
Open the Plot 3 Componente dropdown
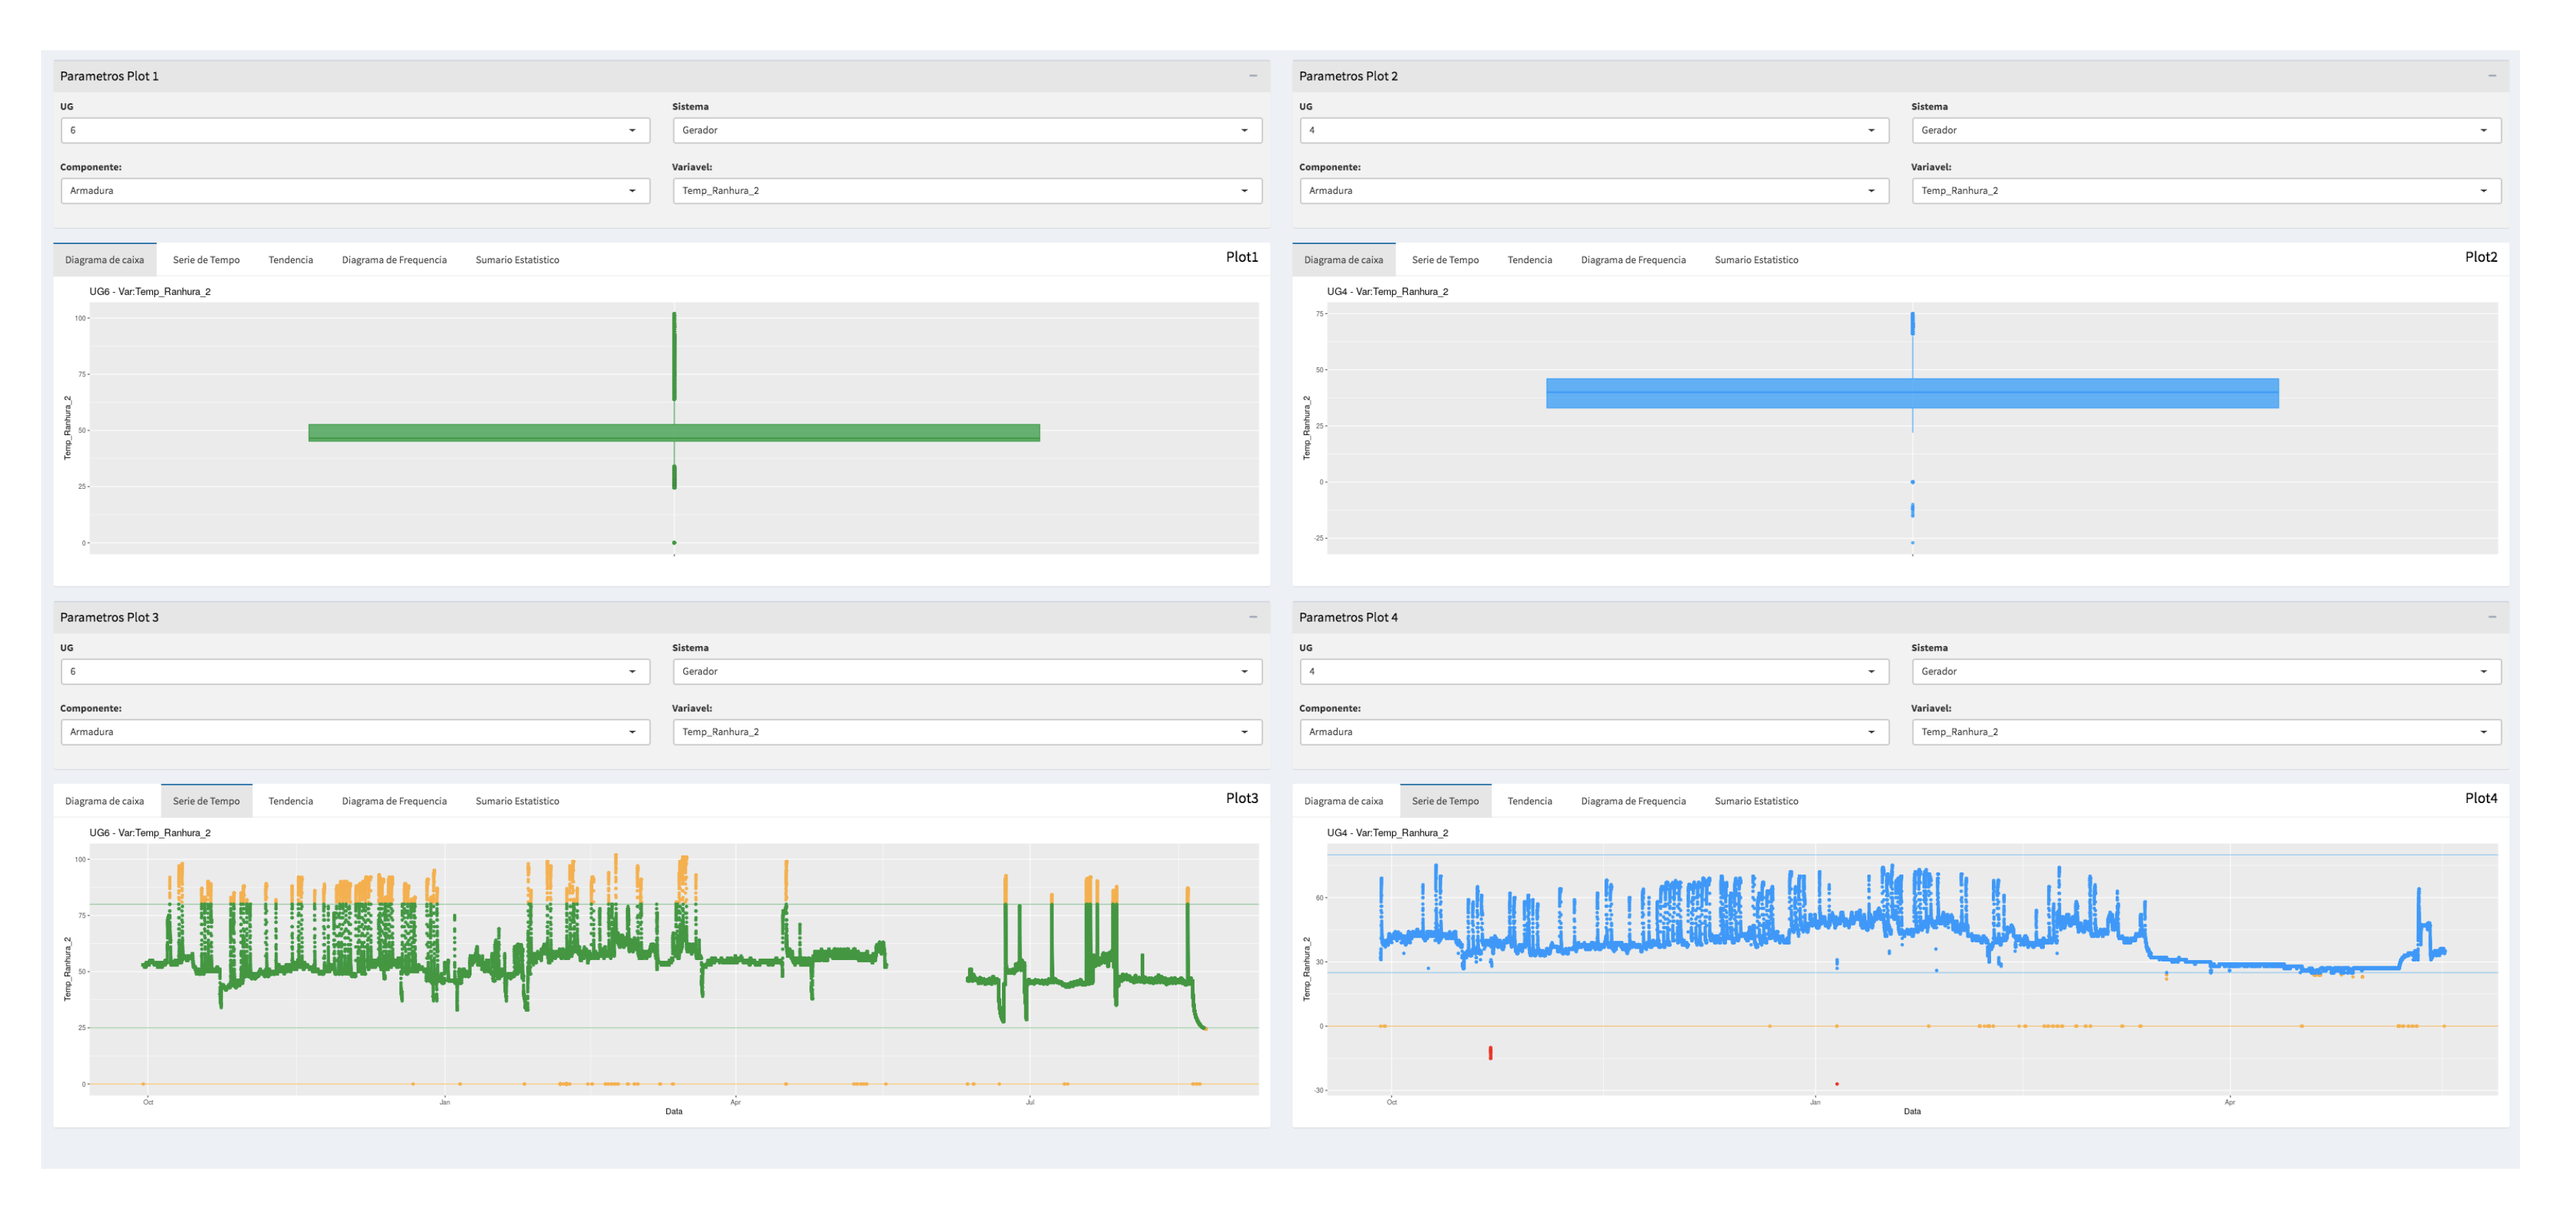click(x=355, y=732)
